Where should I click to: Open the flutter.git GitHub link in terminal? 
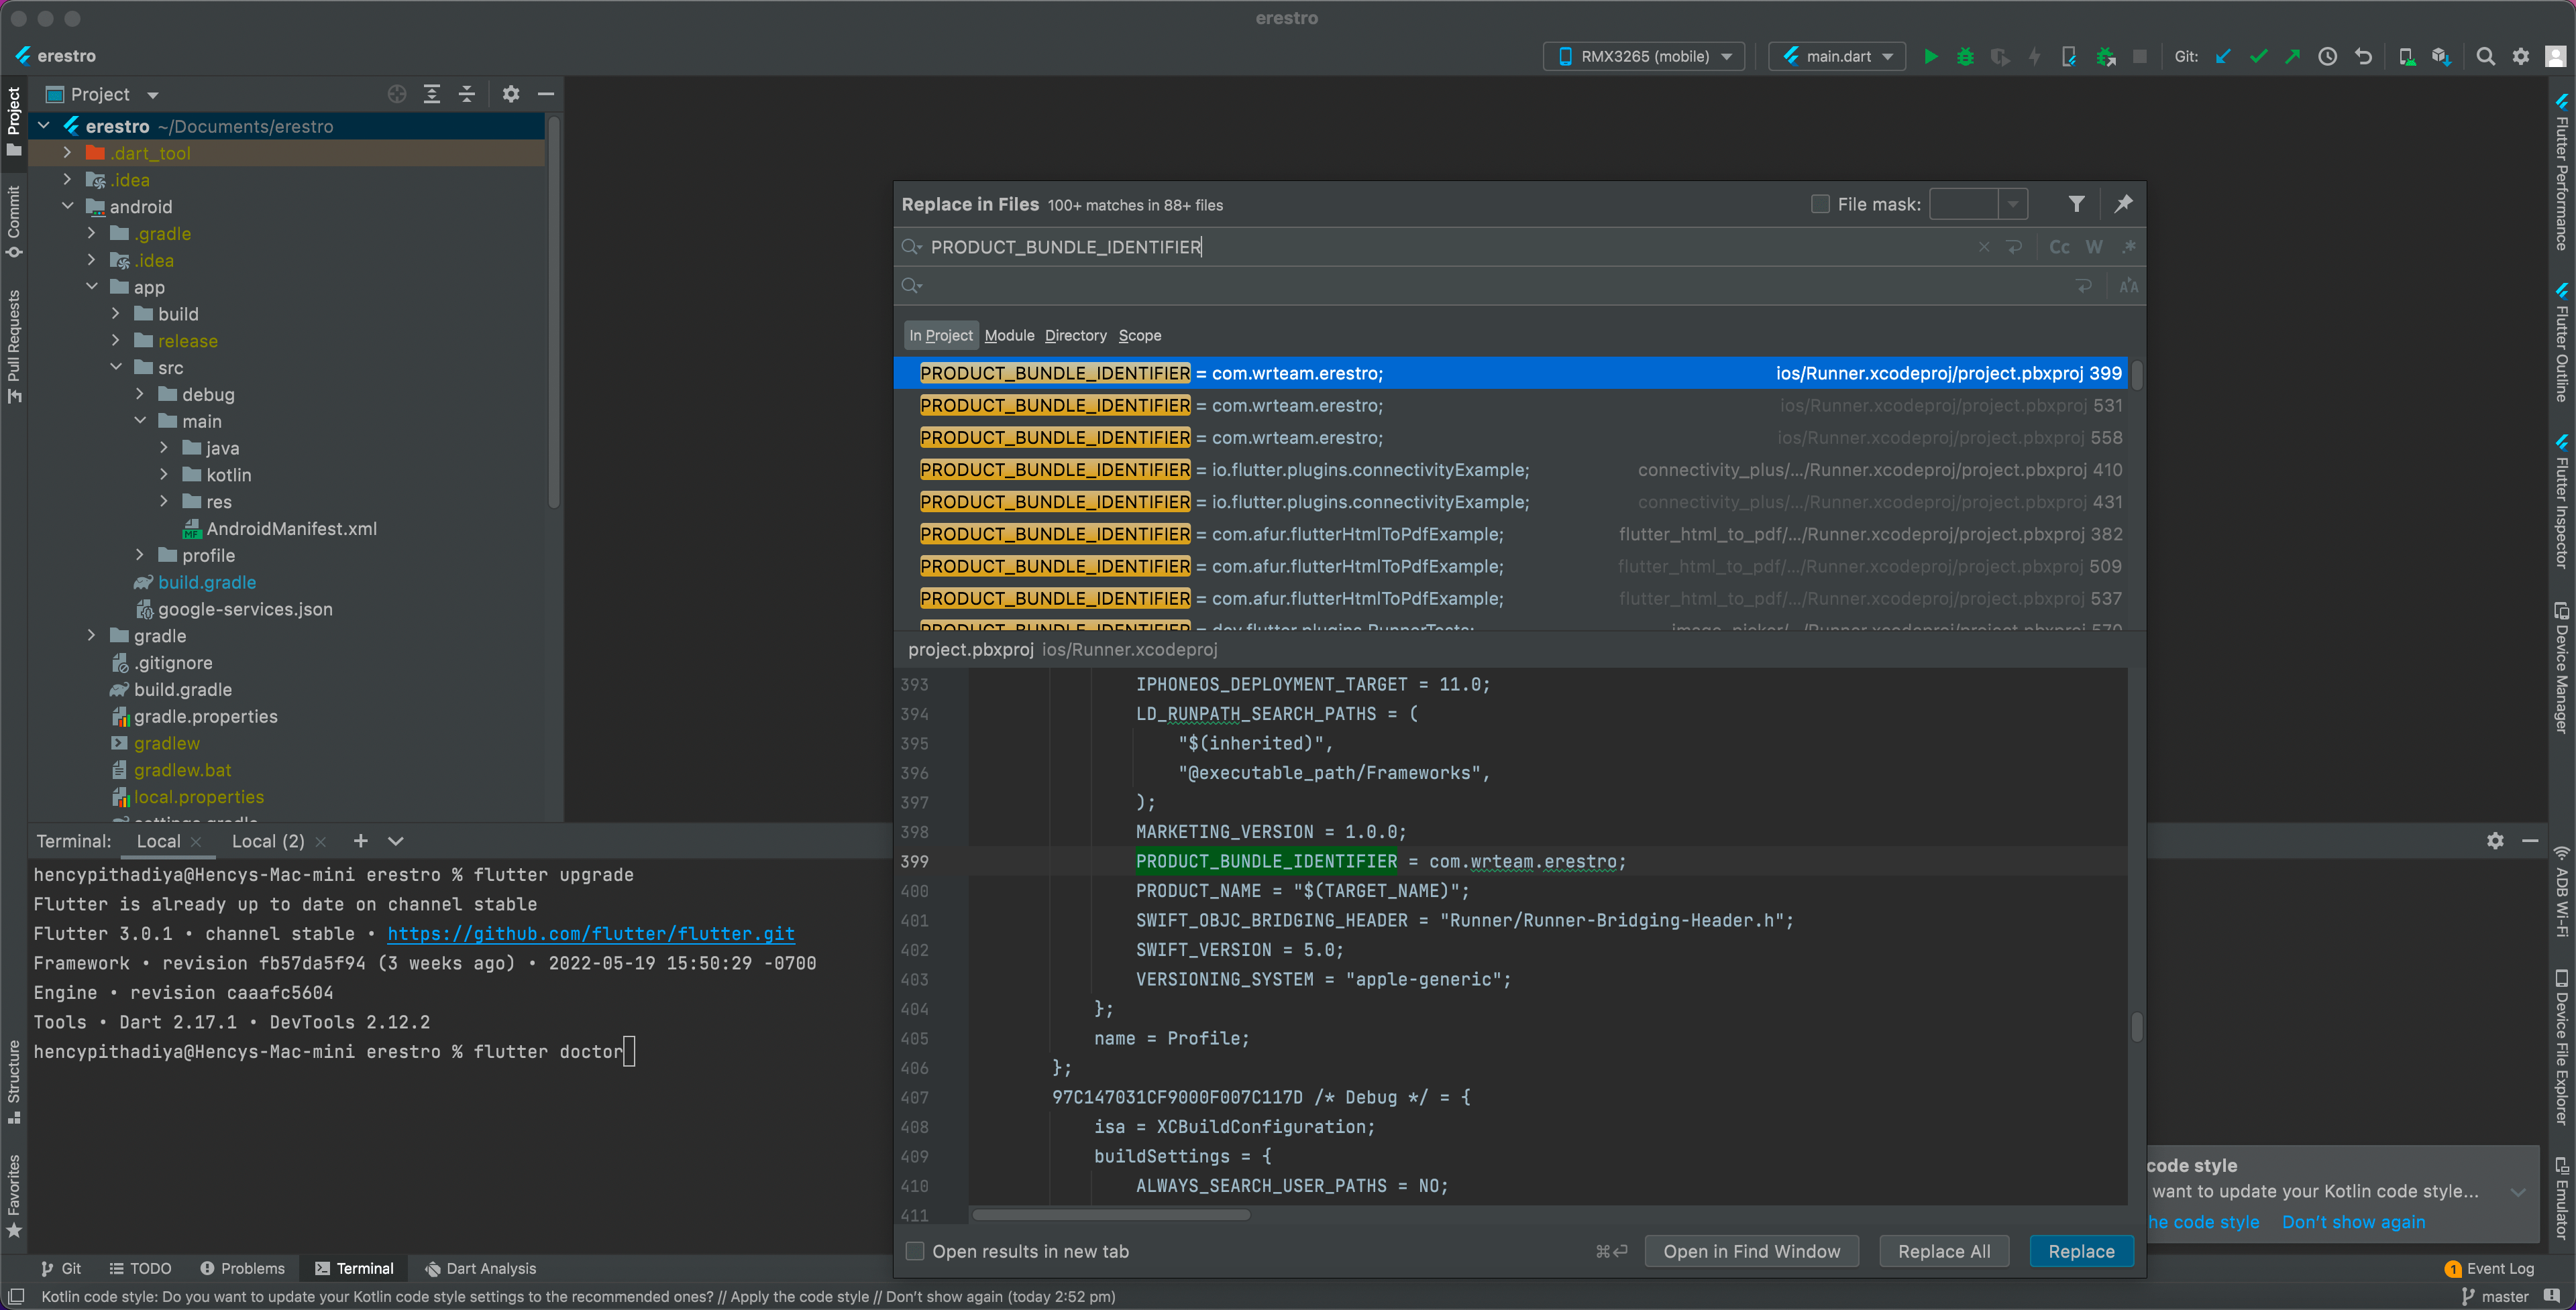591,933
